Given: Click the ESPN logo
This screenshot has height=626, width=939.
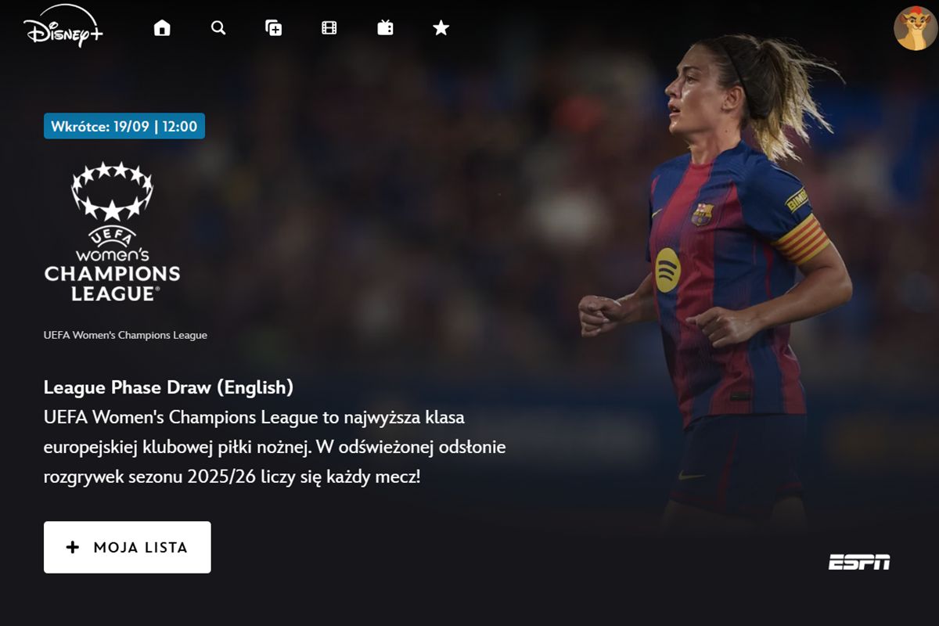Looking at the screenshot, I should coord(859,562).
